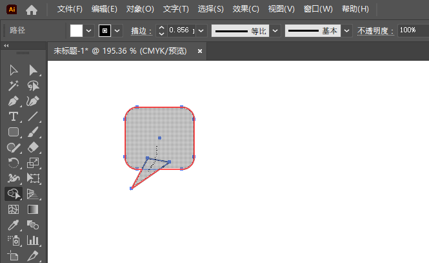Click the Ai application logo
429x263 pixels.
coord(12,9)
